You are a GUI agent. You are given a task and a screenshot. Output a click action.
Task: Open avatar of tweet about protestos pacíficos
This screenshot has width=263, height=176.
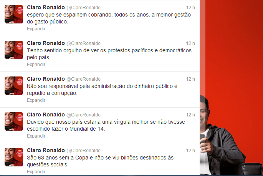[14, 50]
